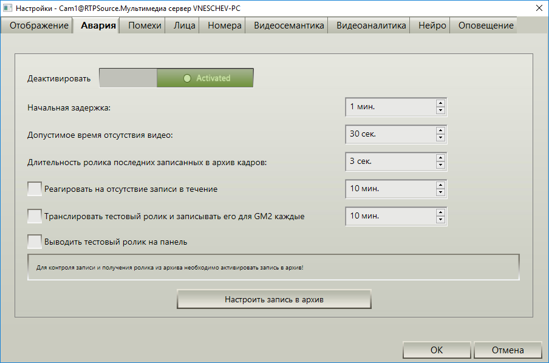Cancel with the Отмена button
Image resolution: width=549 pixels, height=363 pixels.
click(x=508, y=350)
